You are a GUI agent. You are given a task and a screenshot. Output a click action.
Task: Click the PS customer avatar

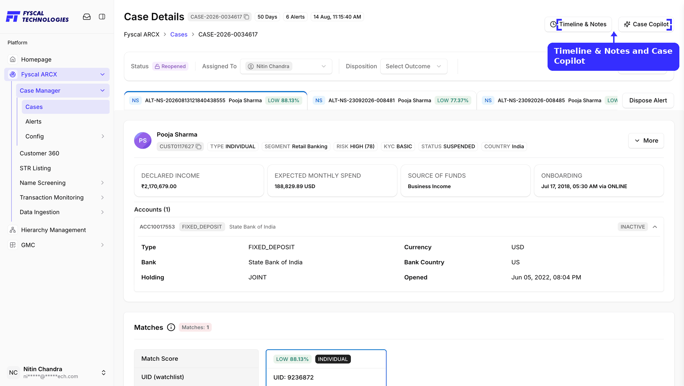point(143,141)
